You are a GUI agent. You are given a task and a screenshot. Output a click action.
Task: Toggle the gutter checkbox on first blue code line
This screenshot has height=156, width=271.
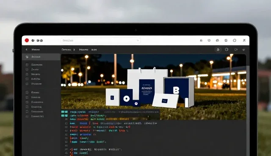point(66,123)
